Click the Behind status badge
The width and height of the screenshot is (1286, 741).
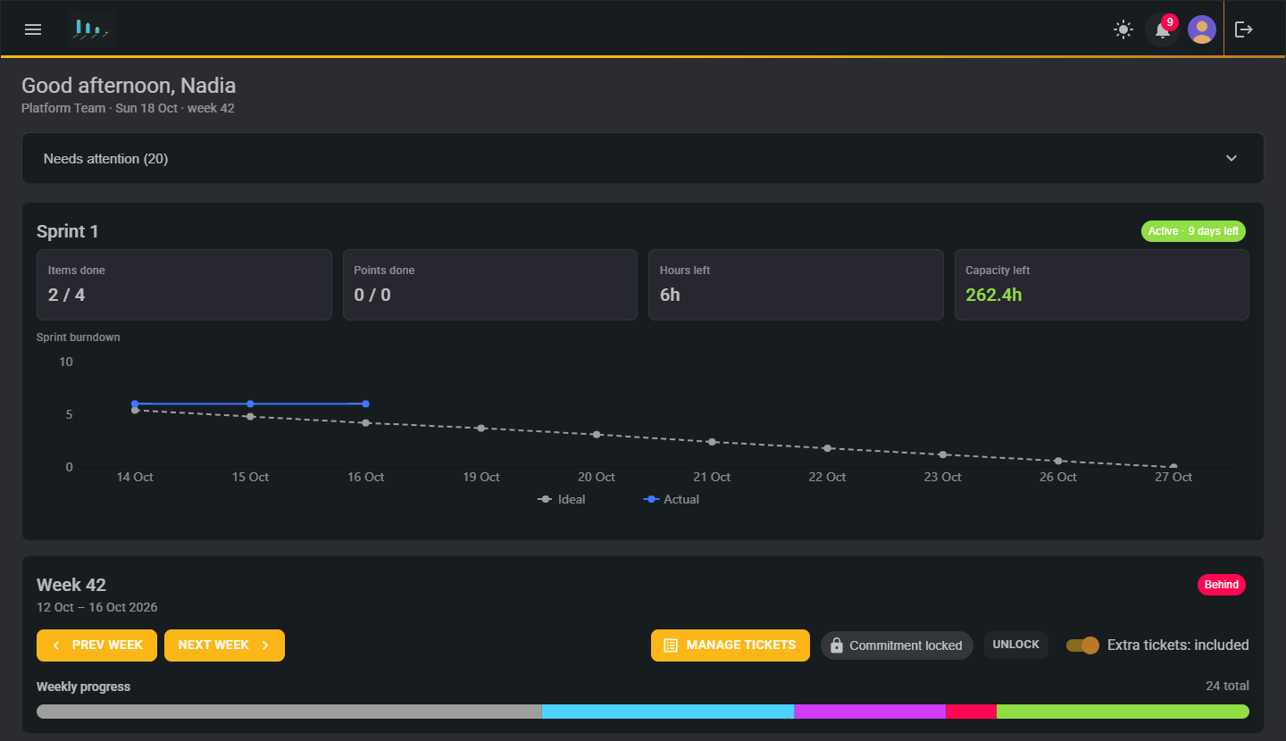[x=1222, y=585]
